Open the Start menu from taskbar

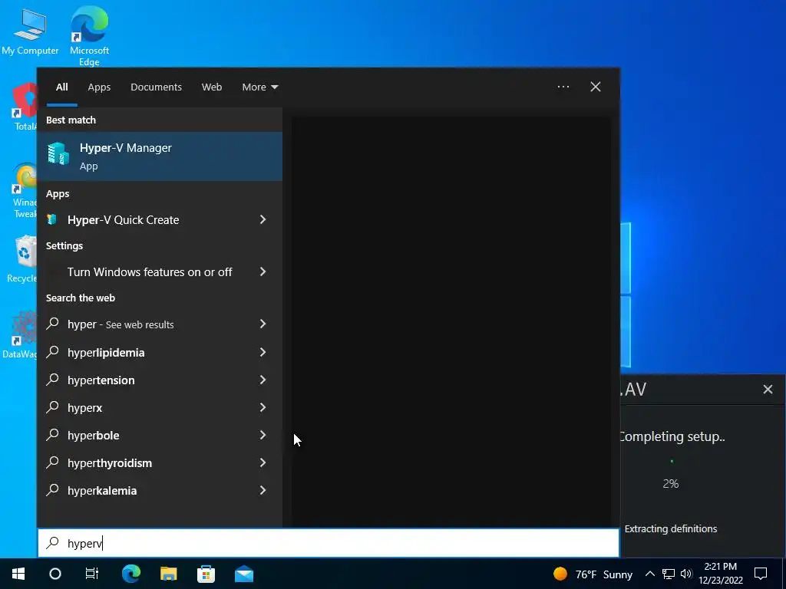(18, 574)
